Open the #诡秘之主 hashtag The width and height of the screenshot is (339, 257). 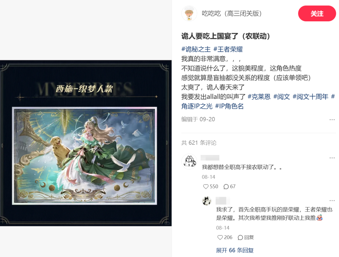click(x=196, y=49)
